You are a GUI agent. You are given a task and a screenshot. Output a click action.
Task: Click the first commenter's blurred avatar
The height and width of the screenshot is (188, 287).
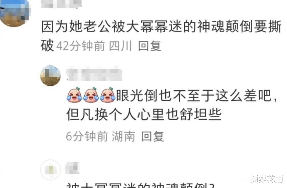coord(15,13)
